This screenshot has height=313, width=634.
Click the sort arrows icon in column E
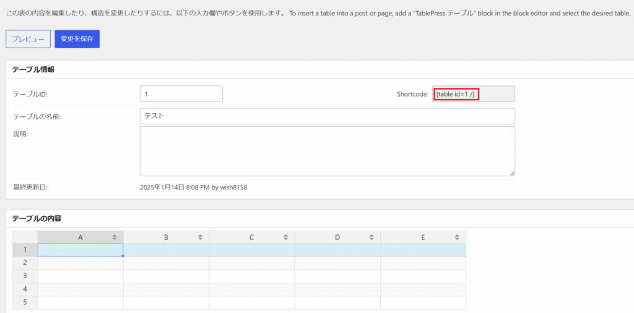[457, 237]
